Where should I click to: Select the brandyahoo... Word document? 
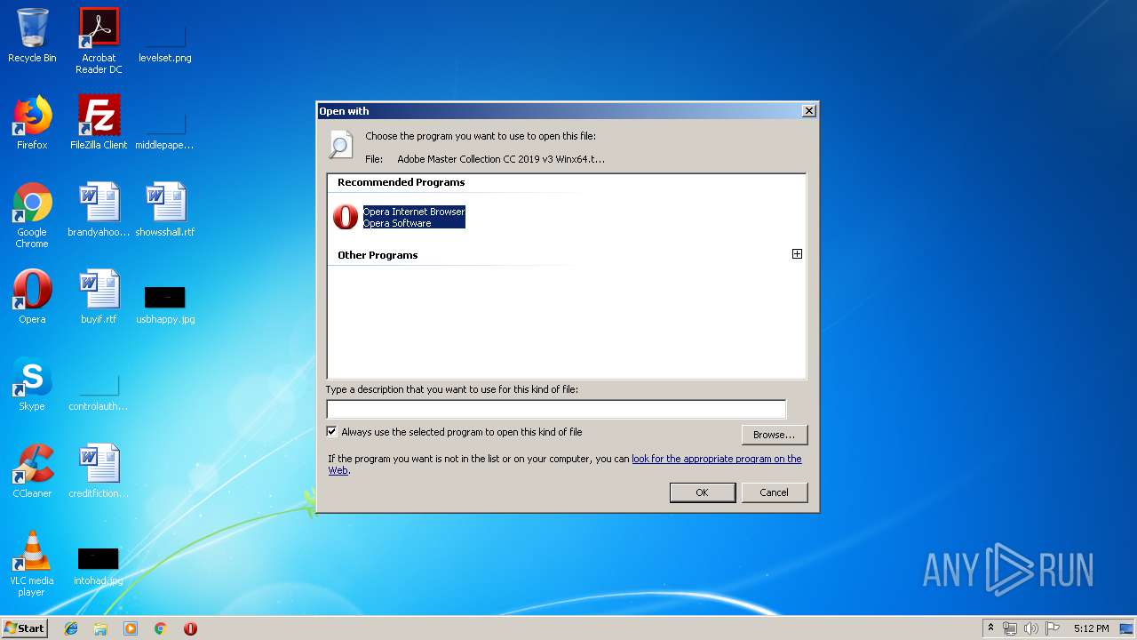coord(99,210)
